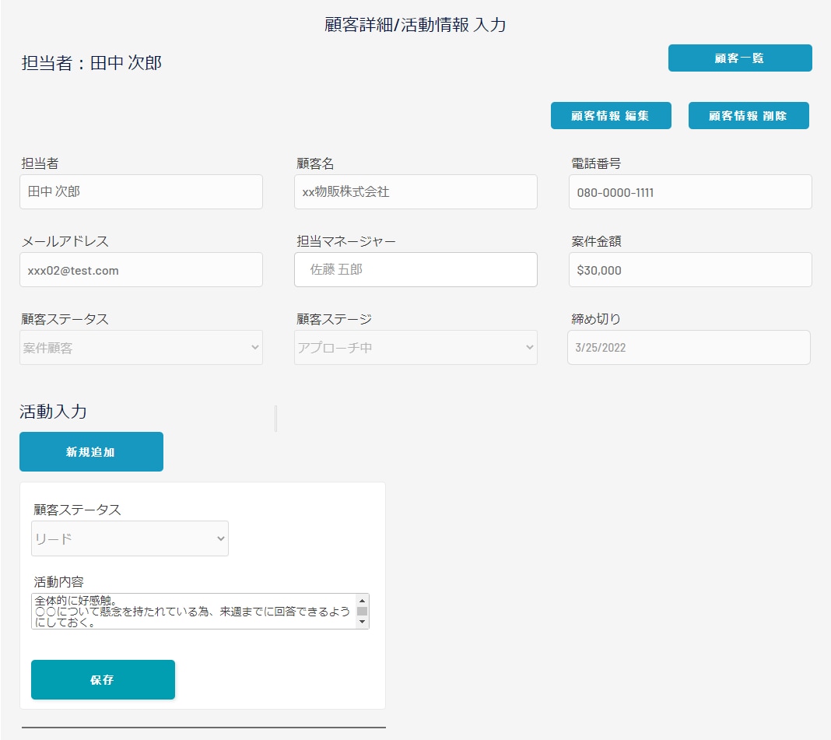Click the 新規追加 button
Image resolution: width=831 pixels, height=740 pixels.
pos(91,451)
